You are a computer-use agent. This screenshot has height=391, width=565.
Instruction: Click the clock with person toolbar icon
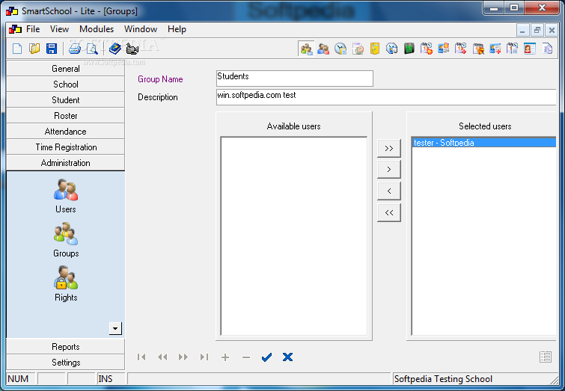coord(391,49)
